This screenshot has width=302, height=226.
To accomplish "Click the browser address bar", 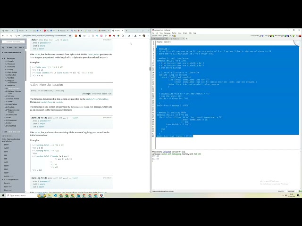I will pyautogui.click(x=44, y=36).
